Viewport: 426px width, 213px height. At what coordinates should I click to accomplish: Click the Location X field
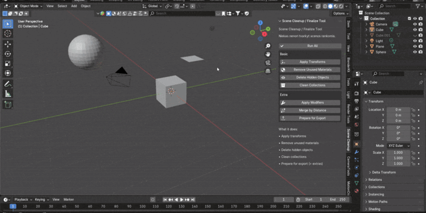(398, 110)
